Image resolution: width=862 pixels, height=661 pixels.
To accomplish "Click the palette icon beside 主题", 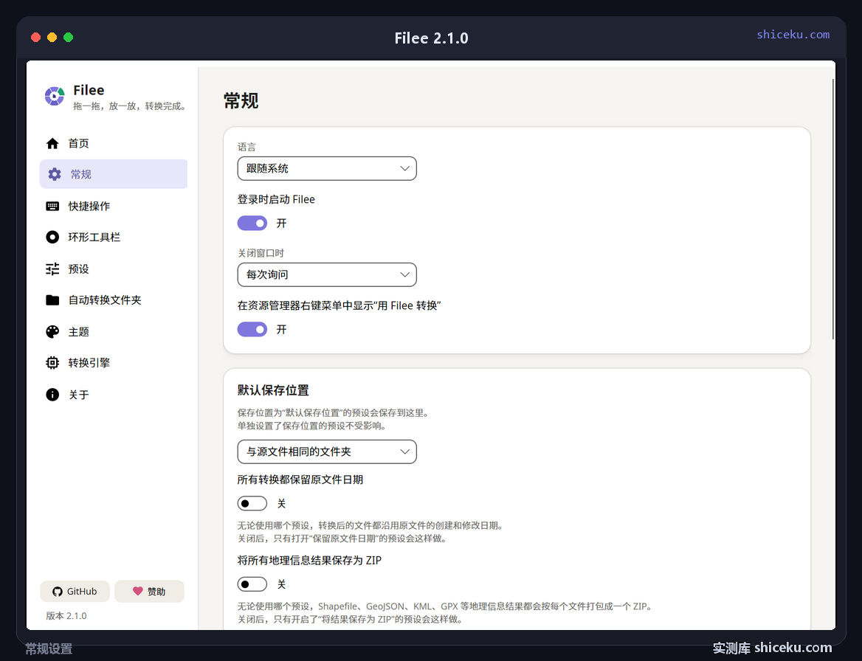I will 52,331.
